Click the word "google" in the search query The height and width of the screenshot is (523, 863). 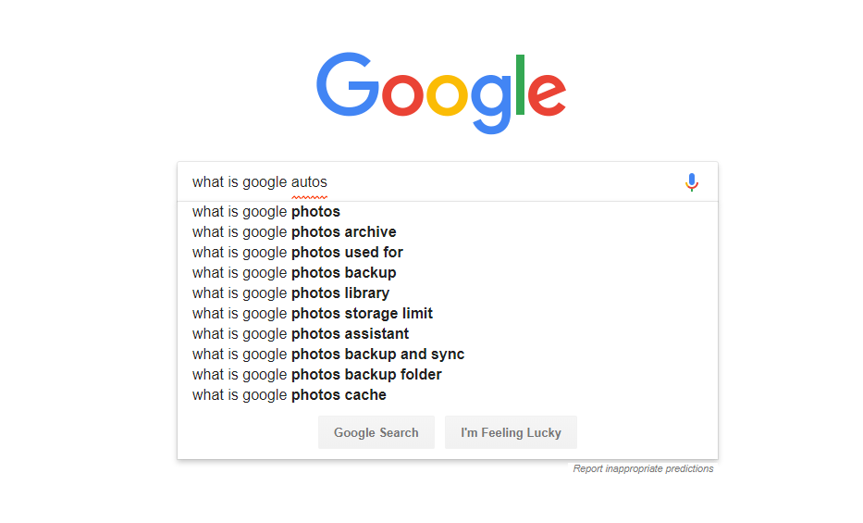point(265,182)
